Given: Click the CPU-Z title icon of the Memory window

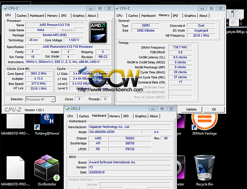Looking at the screenshot, I should tap(117, 8).
